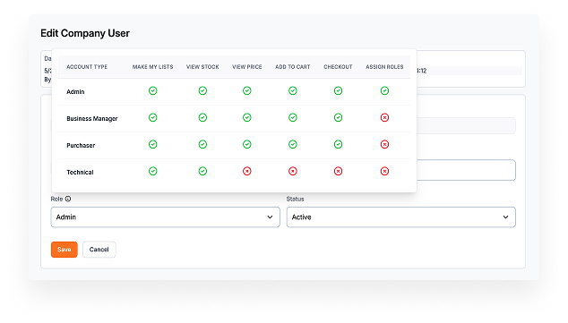Screen dimensions: 568x323
Task: Click Technical's Checkout red cross icon
Action: [x=338, y=171]
